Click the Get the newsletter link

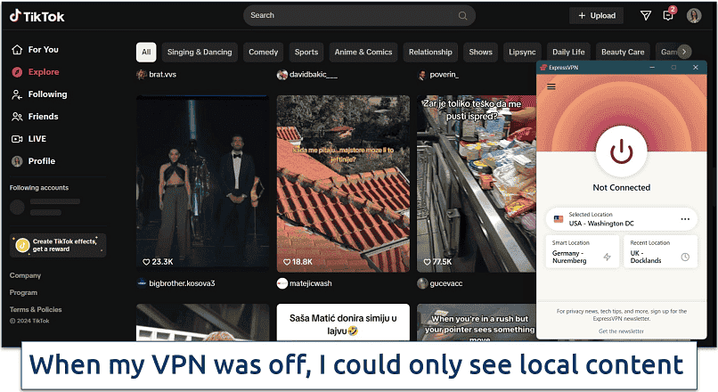[x=622, y=331]
